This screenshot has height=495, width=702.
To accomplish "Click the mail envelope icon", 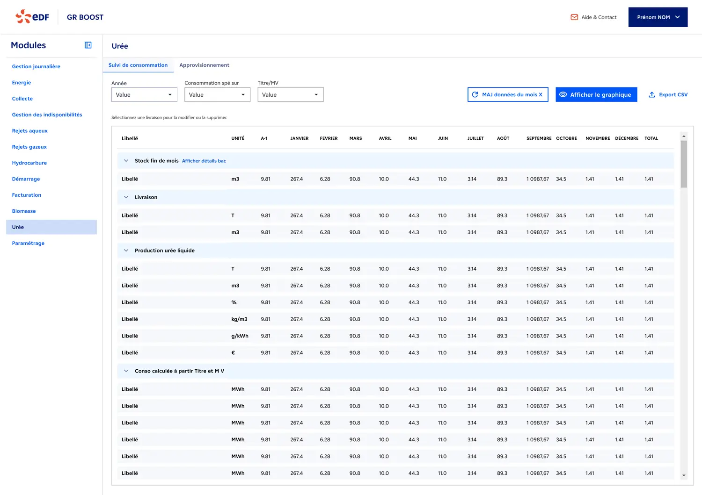I will point(574,17).
